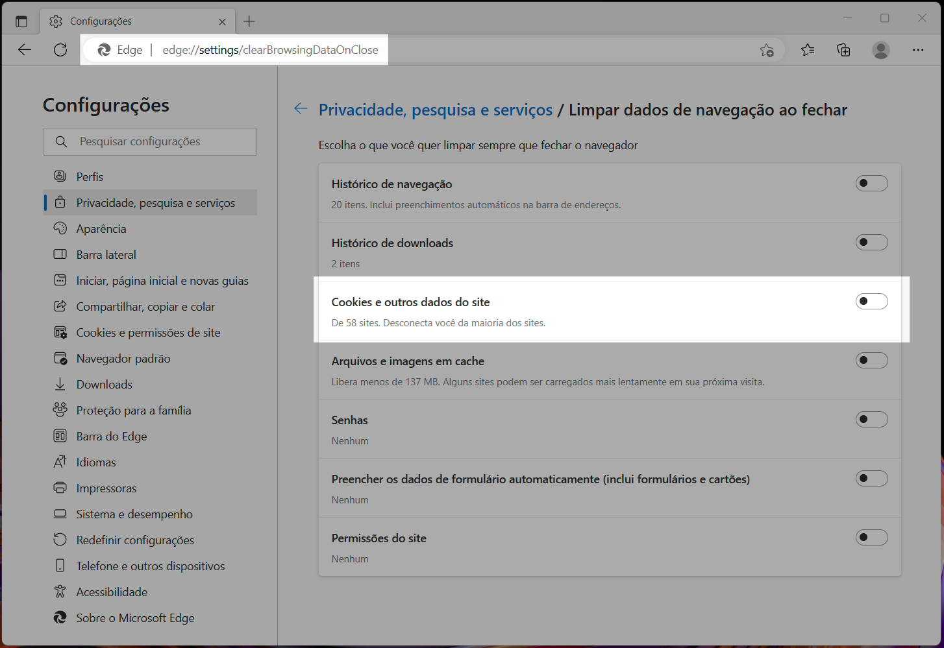Click Privacidade, pesquisa e serviços breadcrumb link
944x648 pixels.
pos(436,110)
